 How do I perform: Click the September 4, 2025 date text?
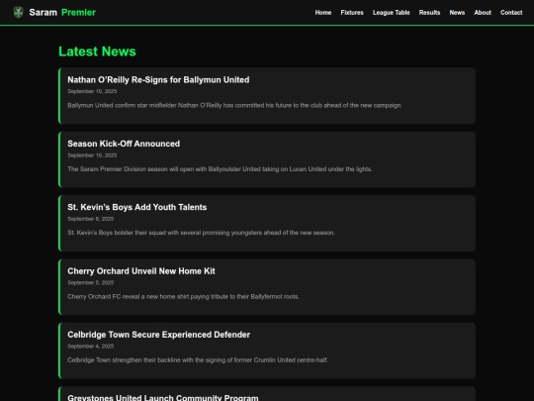tap(91, 347)
